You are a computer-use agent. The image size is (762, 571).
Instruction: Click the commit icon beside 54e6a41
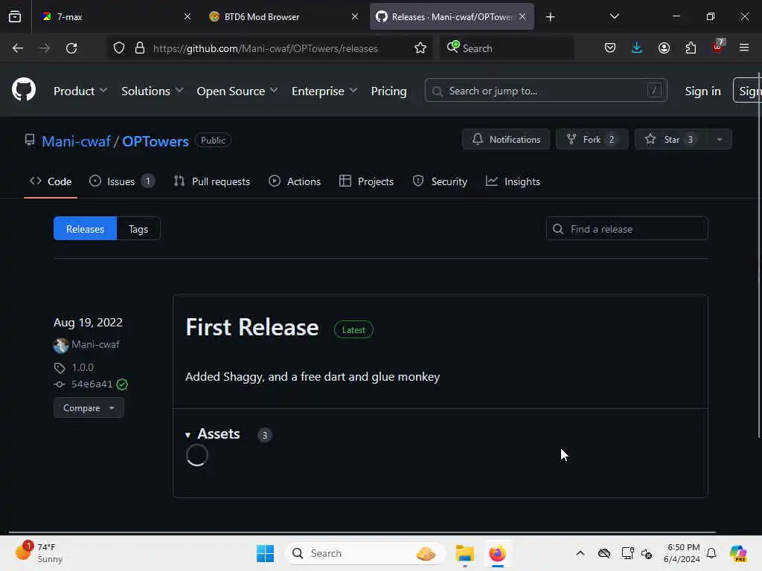[x=60, y=384]
